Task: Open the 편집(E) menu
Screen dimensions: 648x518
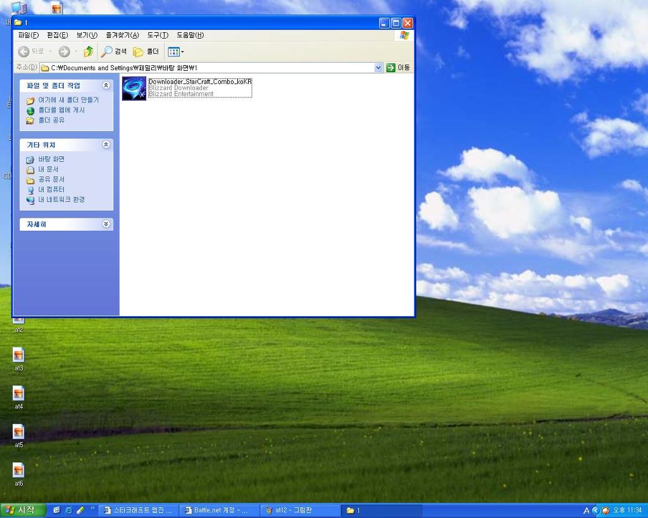Action: click(x=57, y=35)
